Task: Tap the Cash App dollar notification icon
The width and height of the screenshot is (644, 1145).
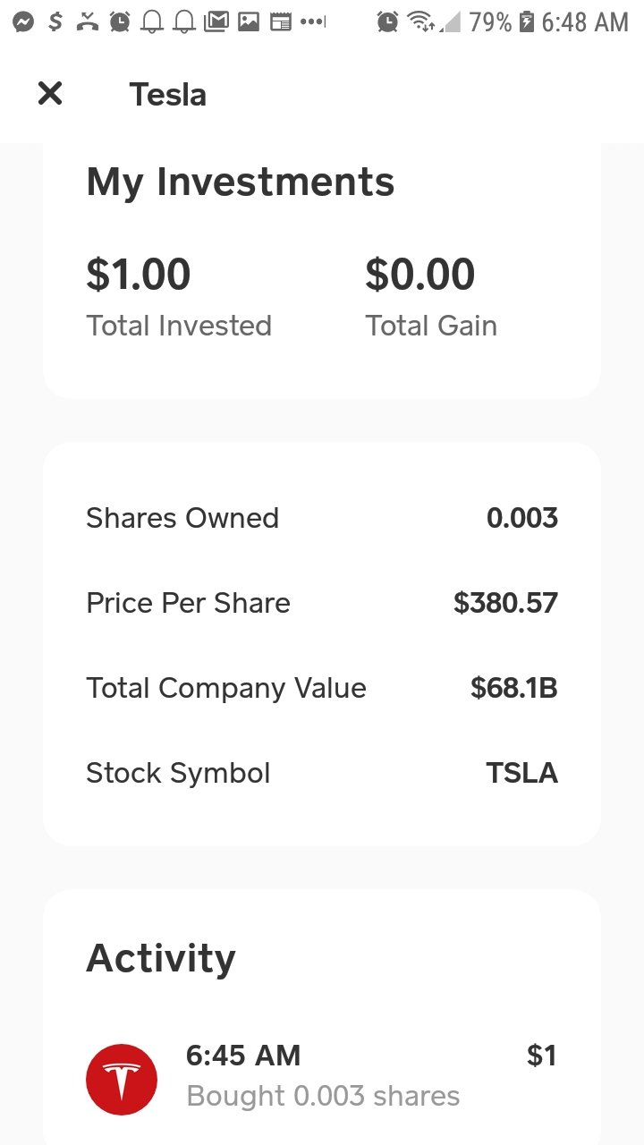Action: tap(55, 22)
